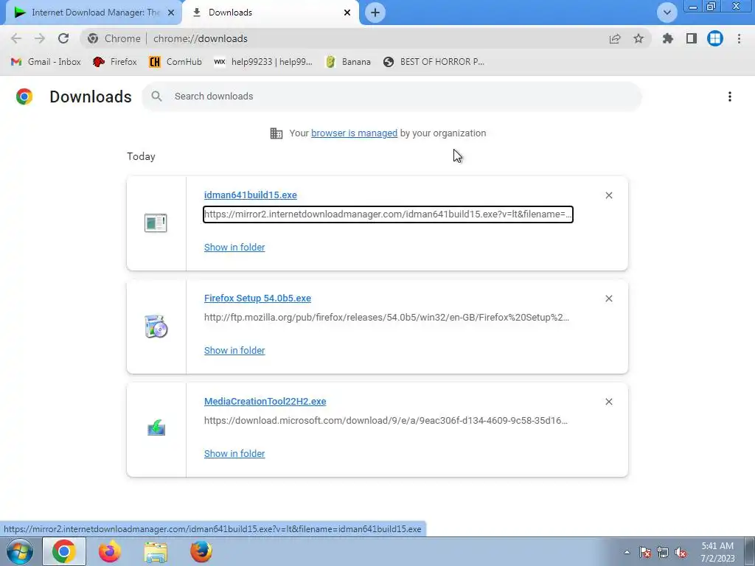Open the last Firefox taskbar icon

click(x=201, y=551)
